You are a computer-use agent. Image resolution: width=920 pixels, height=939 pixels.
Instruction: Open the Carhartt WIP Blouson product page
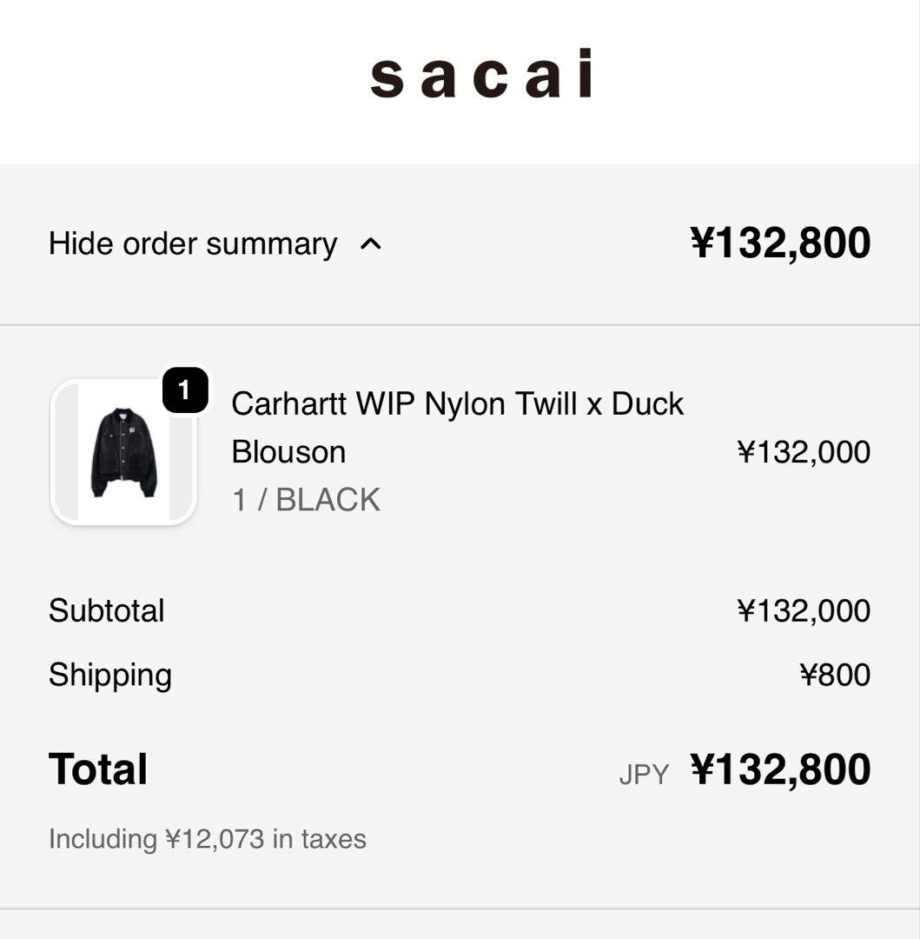456,426
